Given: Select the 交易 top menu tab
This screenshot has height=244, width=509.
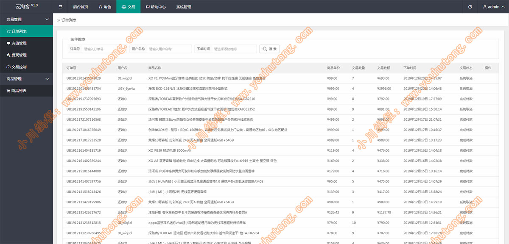Looking at the screenshot, I should click(x=128, y=7).
